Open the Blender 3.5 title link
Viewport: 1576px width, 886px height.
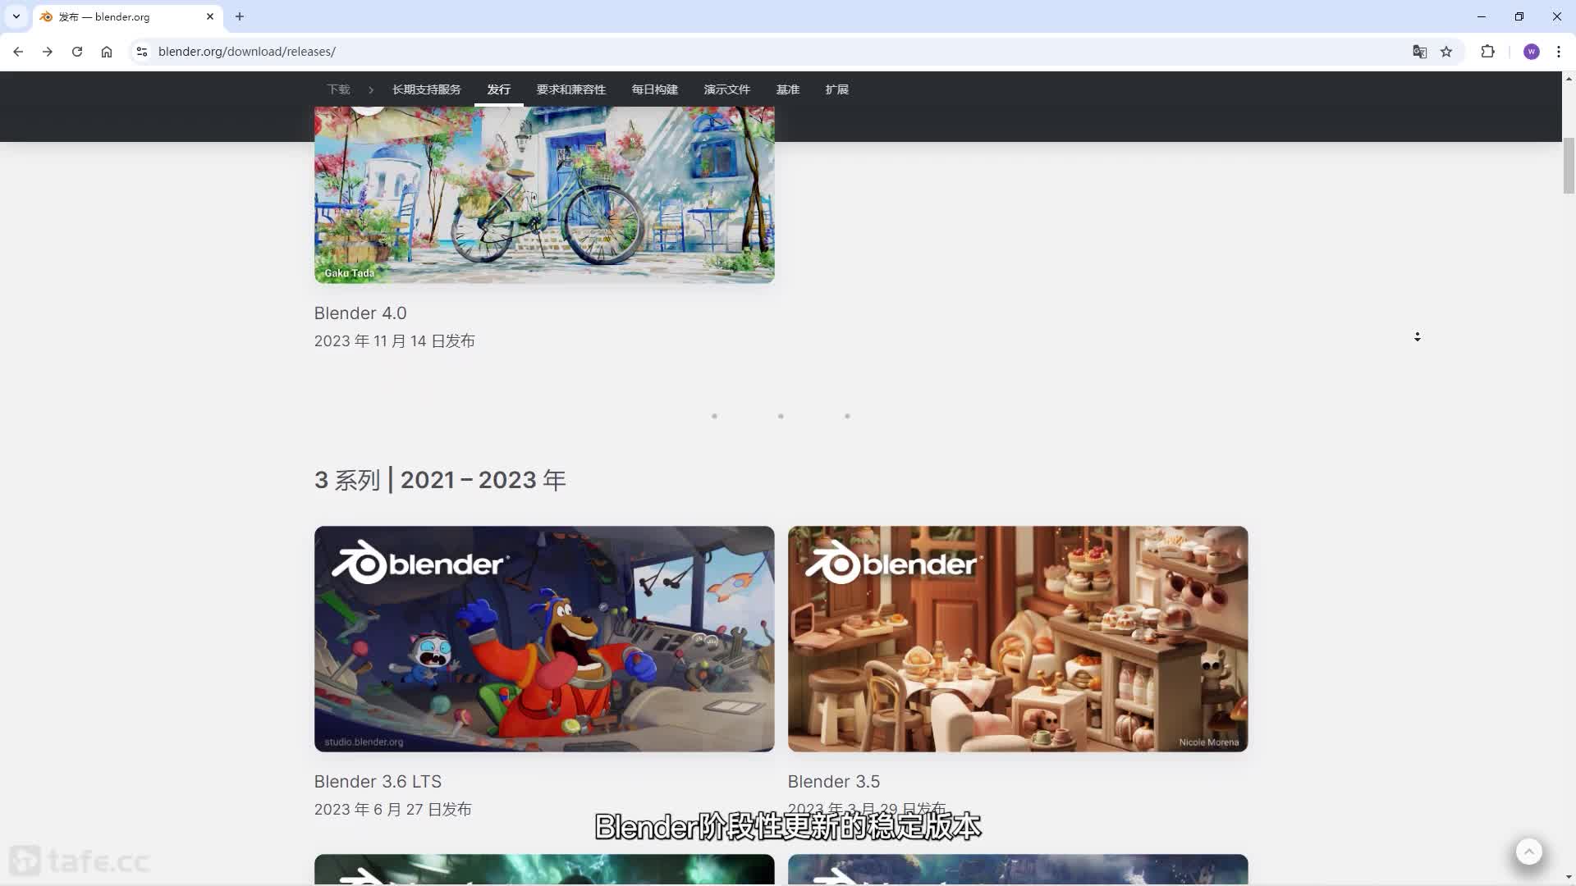[834, 782]
